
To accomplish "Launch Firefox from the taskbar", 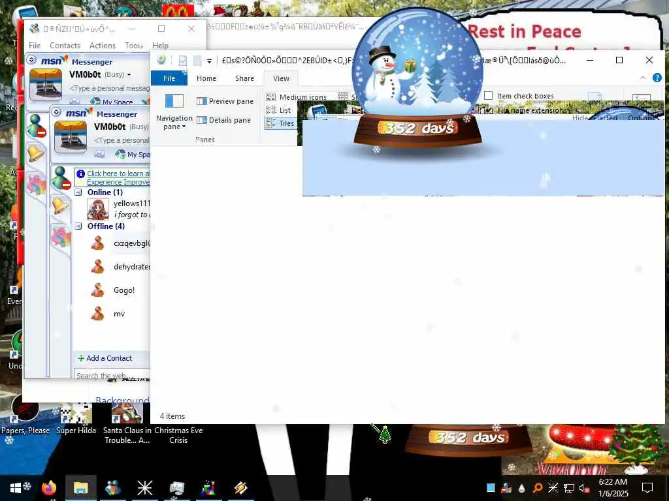I will click(48, 488).
